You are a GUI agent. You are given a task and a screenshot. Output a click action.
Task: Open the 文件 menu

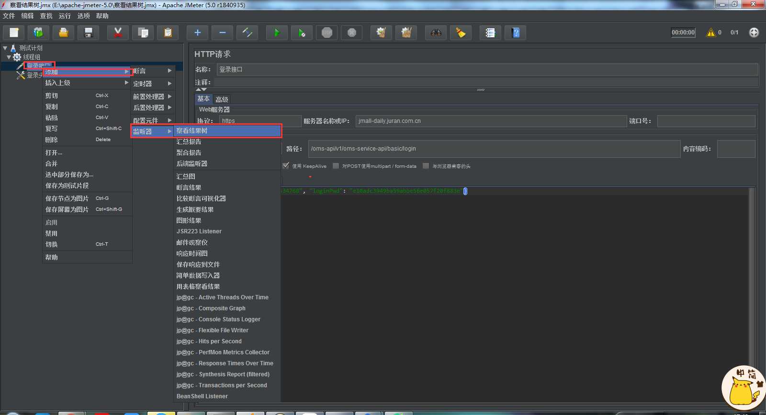pos(9,16)
